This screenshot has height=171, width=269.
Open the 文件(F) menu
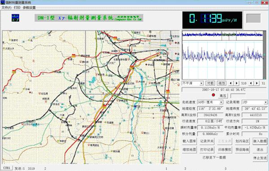(x=6, y=8)
